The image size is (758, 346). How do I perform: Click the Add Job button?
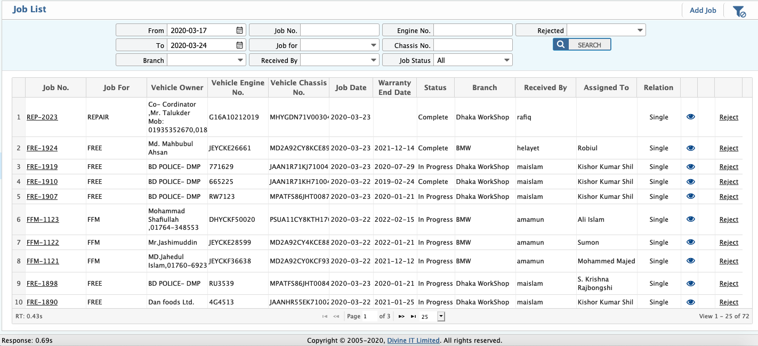[703, 10]
